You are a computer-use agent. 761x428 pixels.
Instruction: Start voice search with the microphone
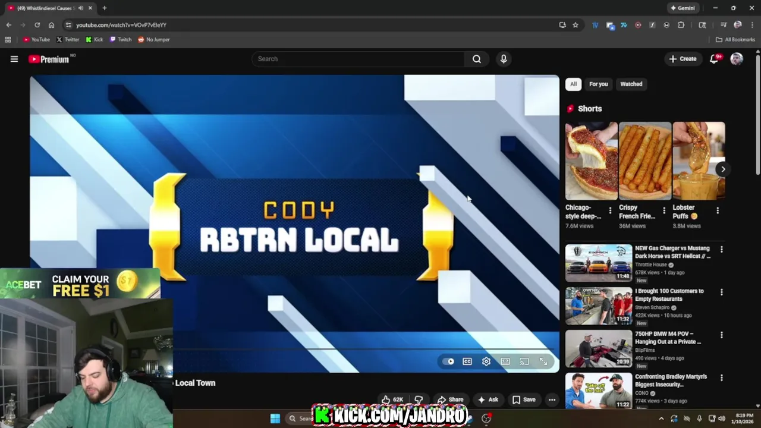tap(504, 59)
